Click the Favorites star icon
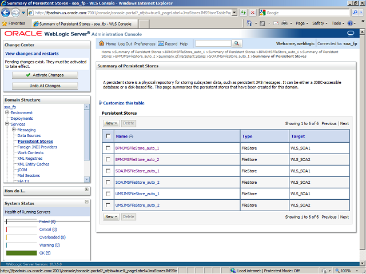Image resolution: width=366 pixels, height=274 pixels. pyautogui.click(x=5, y=23)
